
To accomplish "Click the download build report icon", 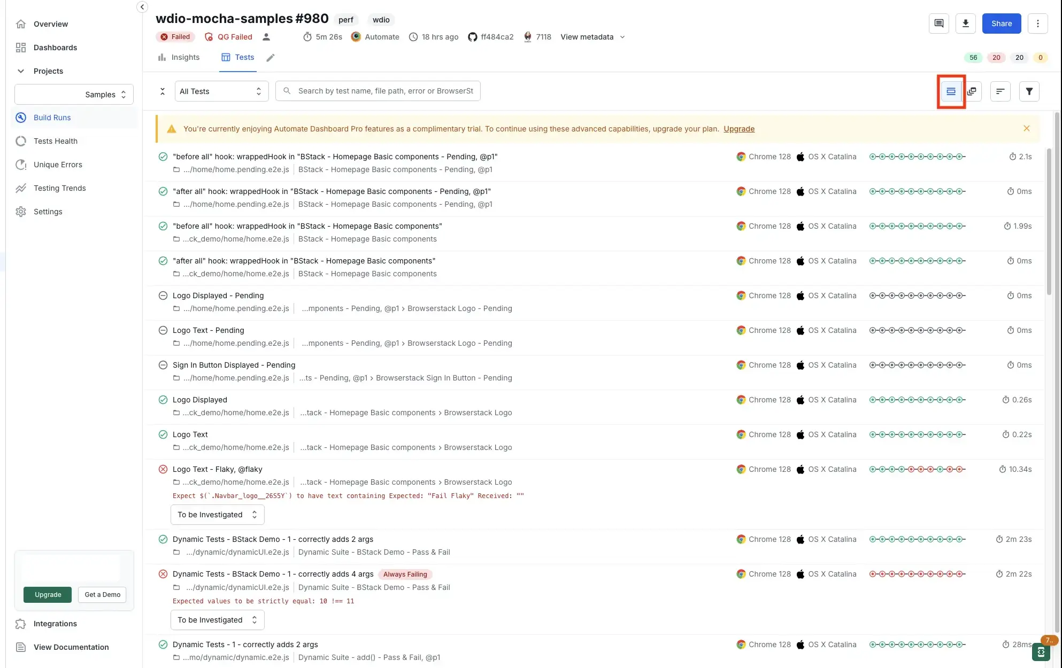I will (x=966, y=23).
